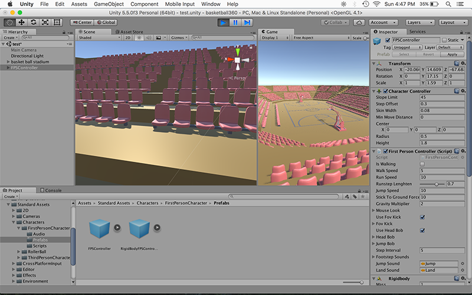Open Gizmos dropdown in Scene view
Viewport: 472px width, 295px height.
coord(179,38)
